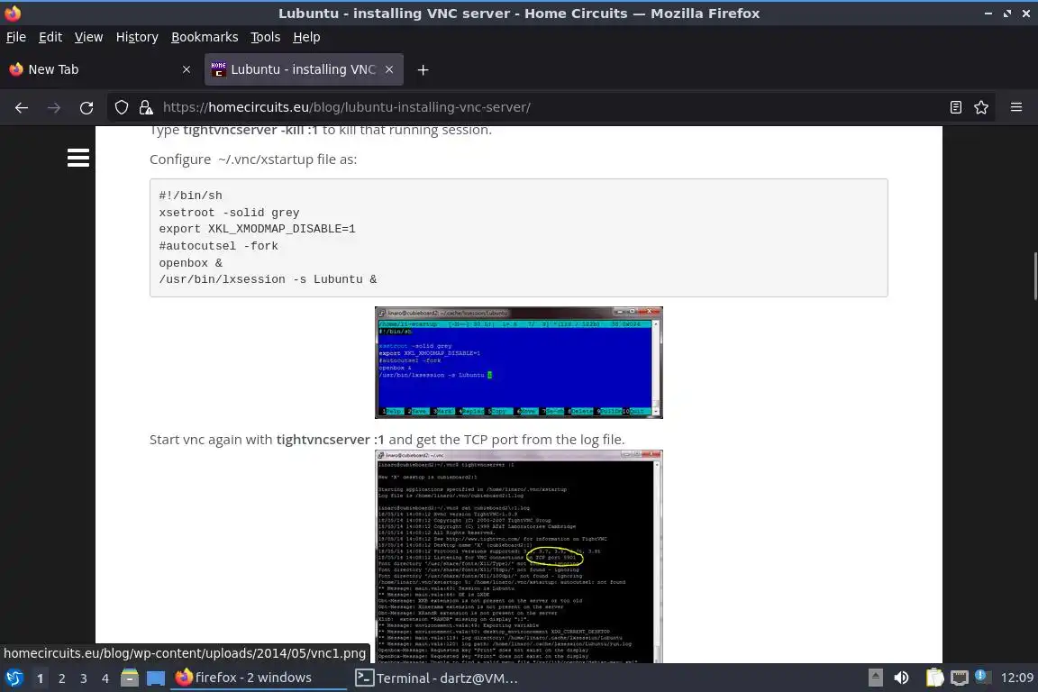Reload the current page
Image resolution: width=1038 pixels, height=692 pixels.
(86, 107)
